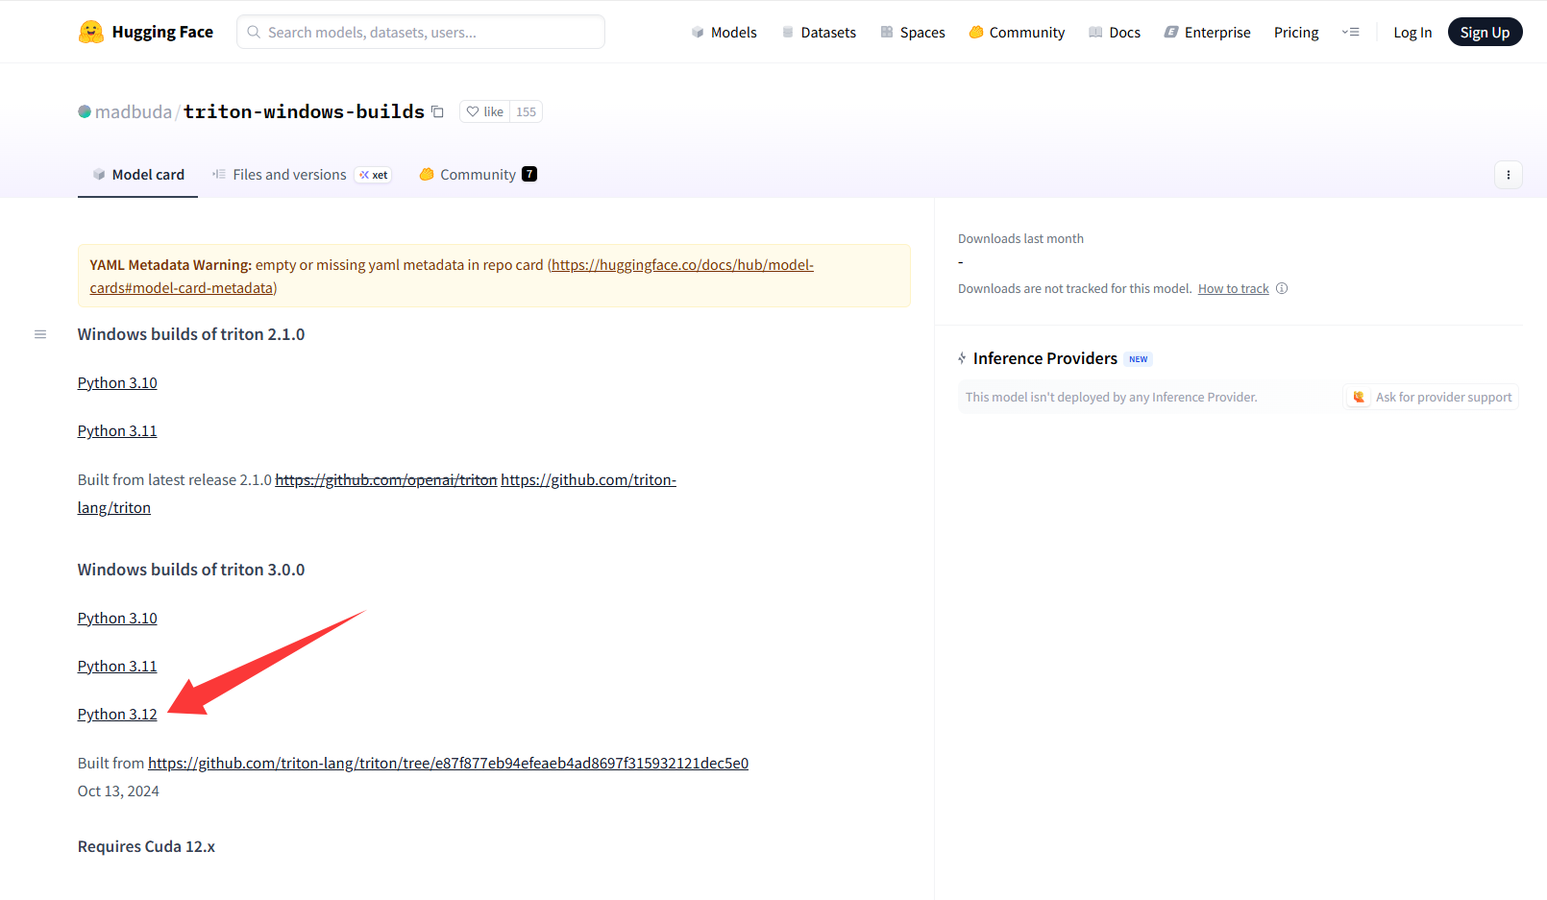Click the xet badge on Files tab
Screen dimensions: 1547x900
click(373, 175)
